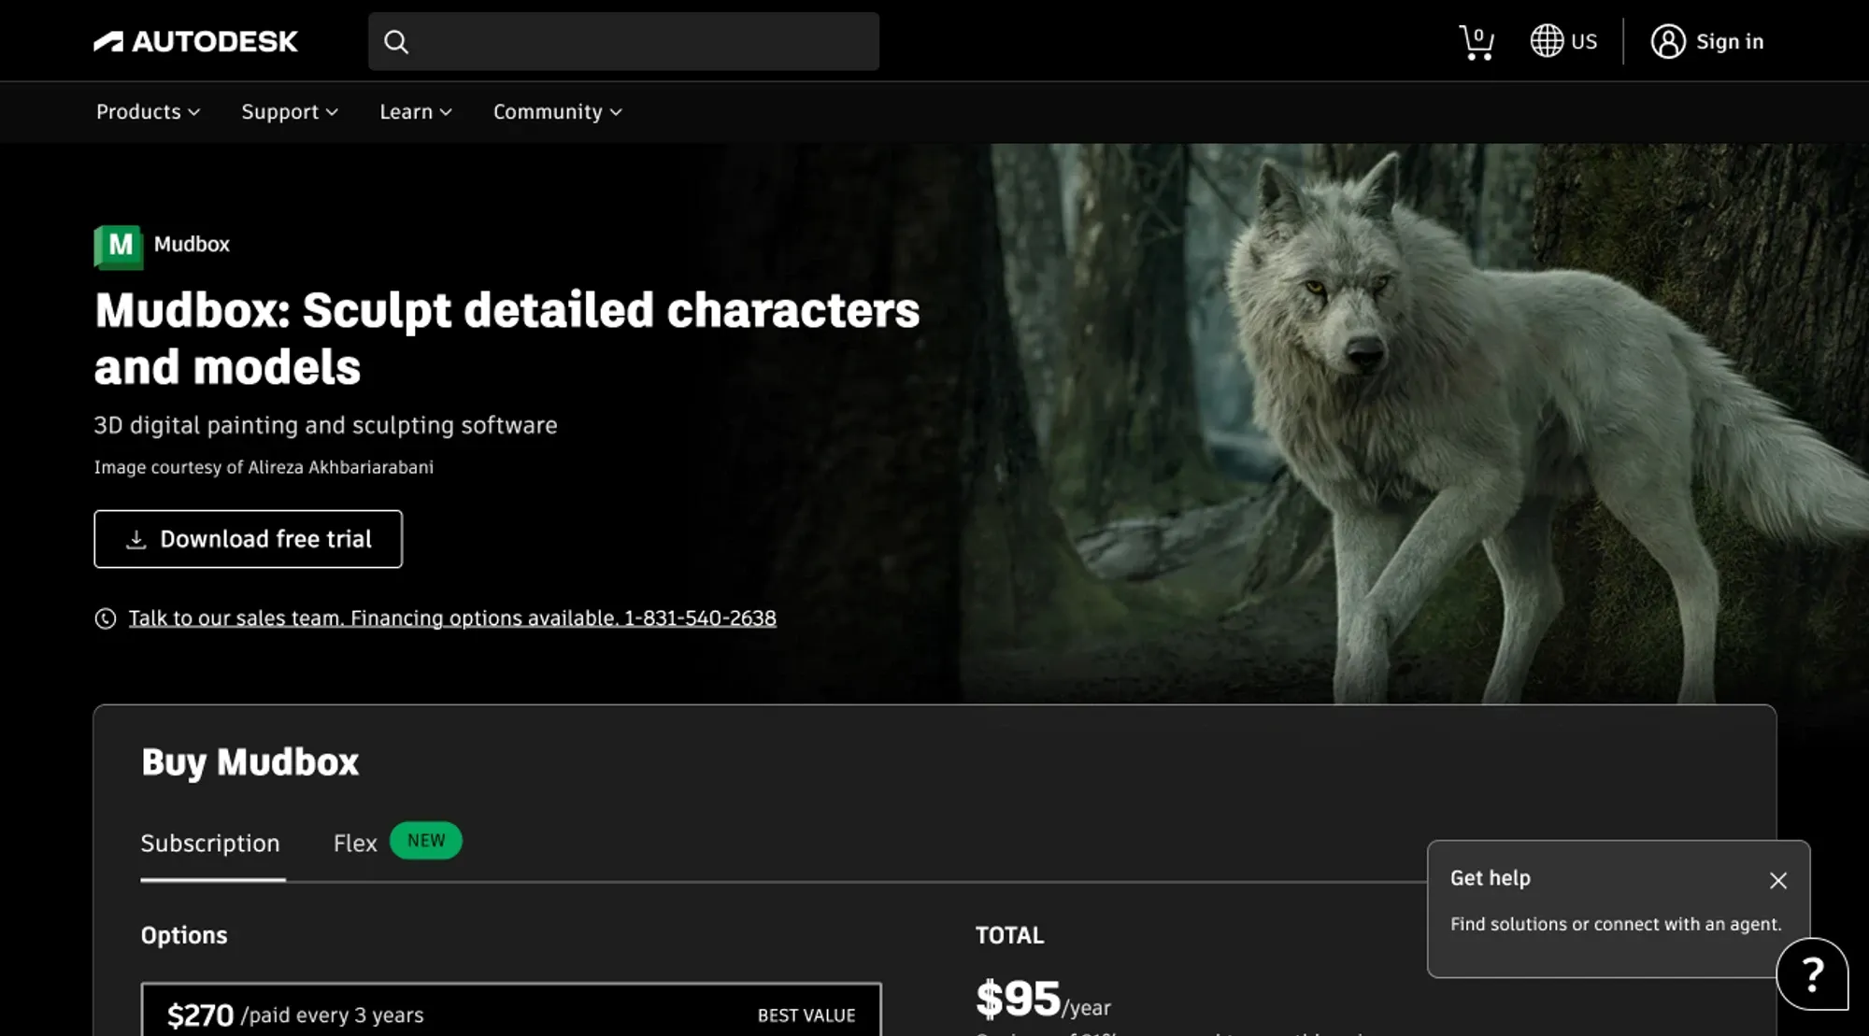Viewport: 1869px width, 1036px height.
Task: Click the Buy Mudbox heading
Action: pyautogui.click(x=250, y=762)
